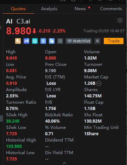Click the Volume value 1.02M
Screen dimensions: 127x165
(x=90, y=58)
